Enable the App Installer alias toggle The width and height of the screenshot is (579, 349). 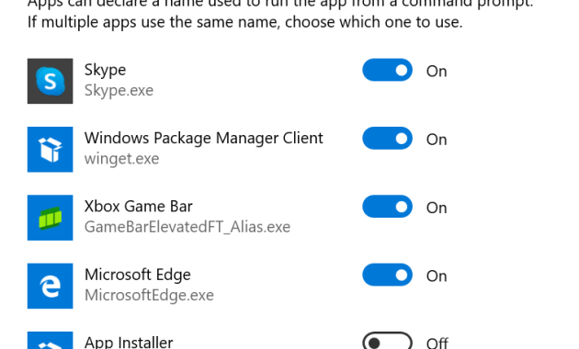click(x=387, y=341)
